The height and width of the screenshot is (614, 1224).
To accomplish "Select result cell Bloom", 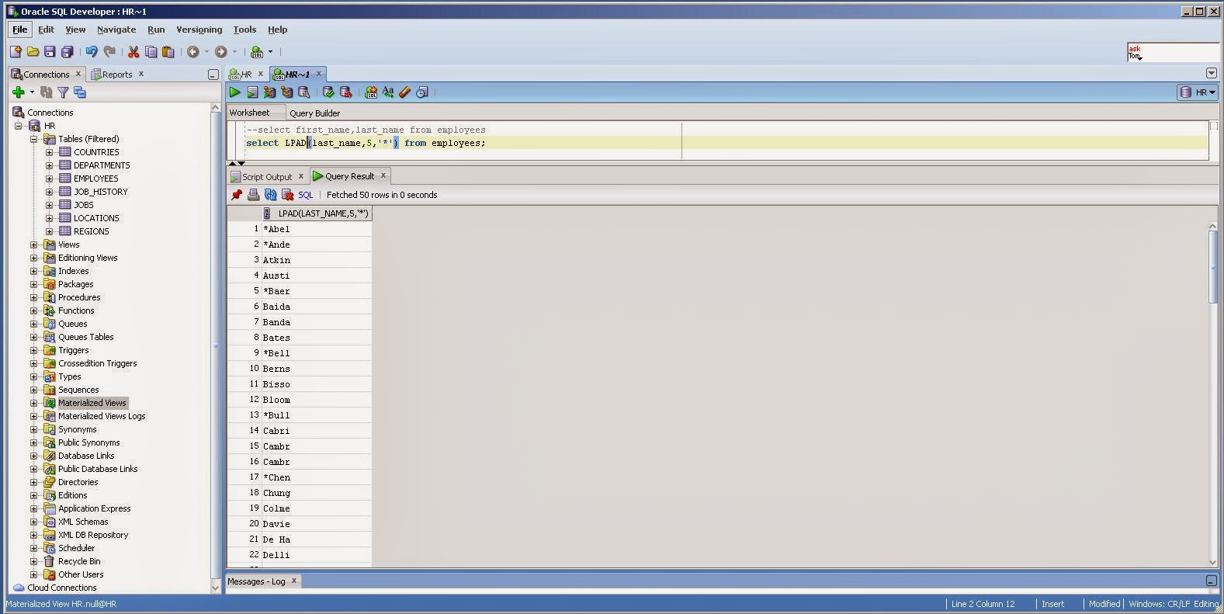I will [x=317, y=400].
